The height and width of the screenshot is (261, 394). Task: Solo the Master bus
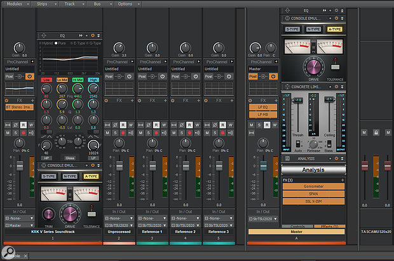pos(259,125)
